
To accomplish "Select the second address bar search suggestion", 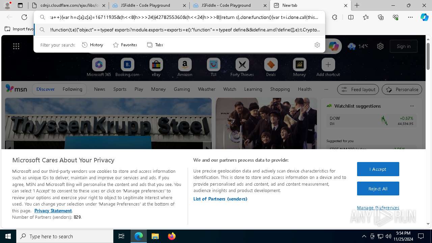I will click(x=180, y=30).
